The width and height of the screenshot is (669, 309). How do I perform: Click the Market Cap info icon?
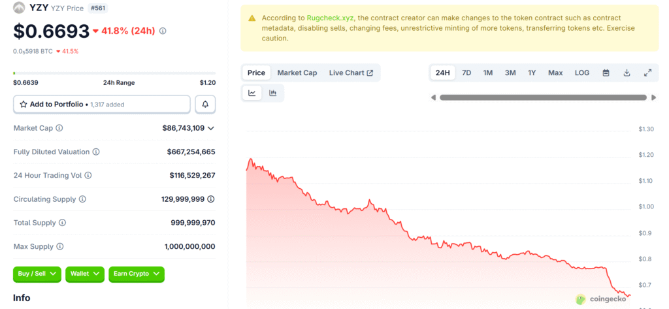click(59, 128)
